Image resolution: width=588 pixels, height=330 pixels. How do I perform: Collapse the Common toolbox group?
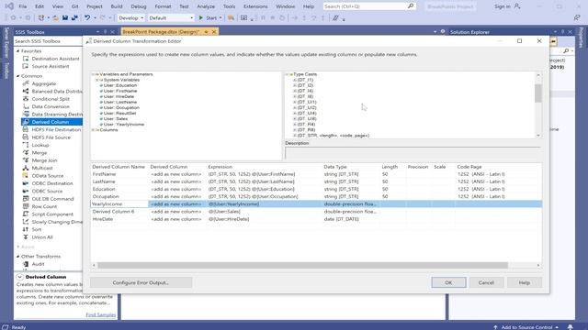(x=18, y=76)
